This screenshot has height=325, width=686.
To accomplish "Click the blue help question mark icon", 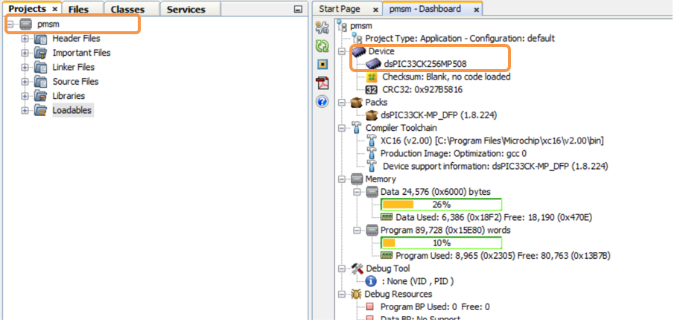I will [x=322, y=102].
